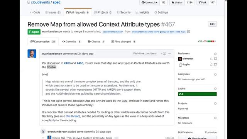The image size is (247, 139).
Task: Open comment author evankanderson link
Action: (x=52, y=54)
